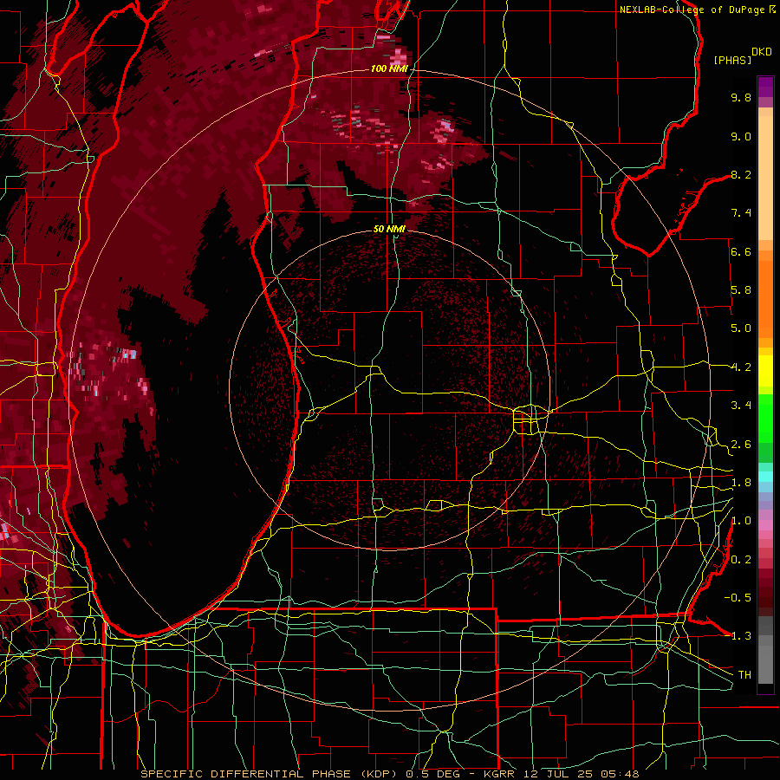Click the [PHAS] legend unit label
The image size is (780, 780).
pos(732,60)
